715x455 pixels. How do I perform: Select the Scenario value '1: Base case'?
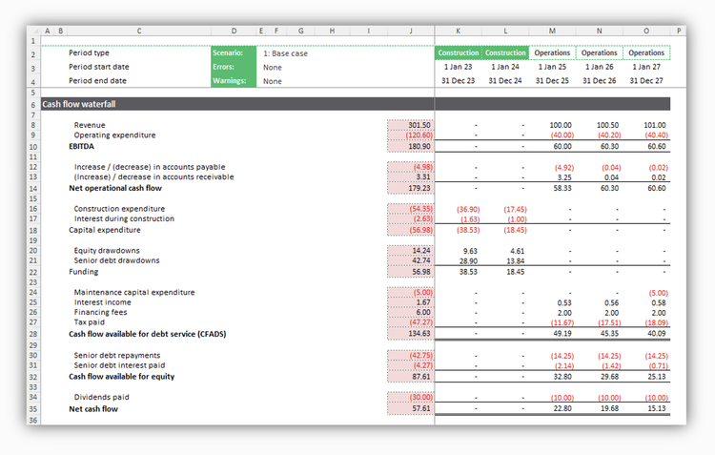pyautogui.click(x=285, y=53)
